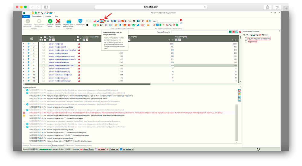The height and width of the screenshot is (166, 302).
Task: Click the red bars icon in row 1
Action: pos(79,44)
